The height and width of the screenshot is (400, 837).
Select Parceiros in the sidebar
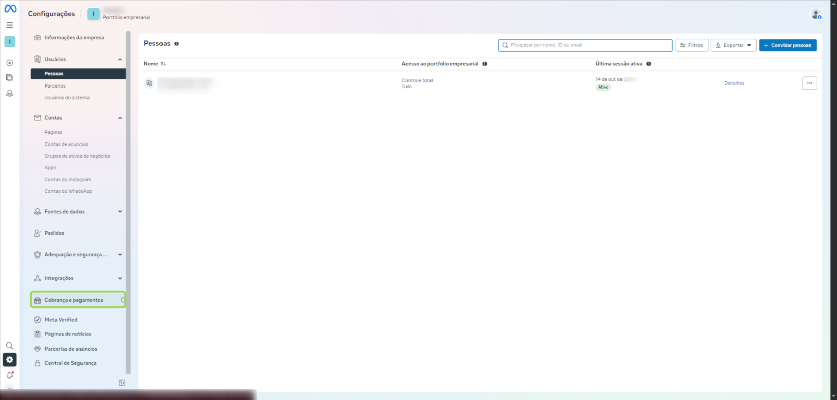55,86
